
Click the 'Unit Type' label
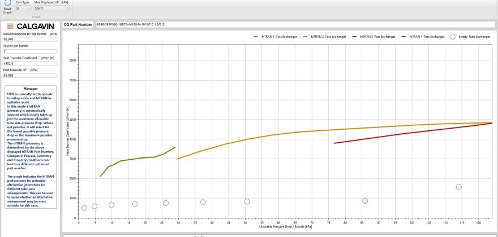coord(23,2)
